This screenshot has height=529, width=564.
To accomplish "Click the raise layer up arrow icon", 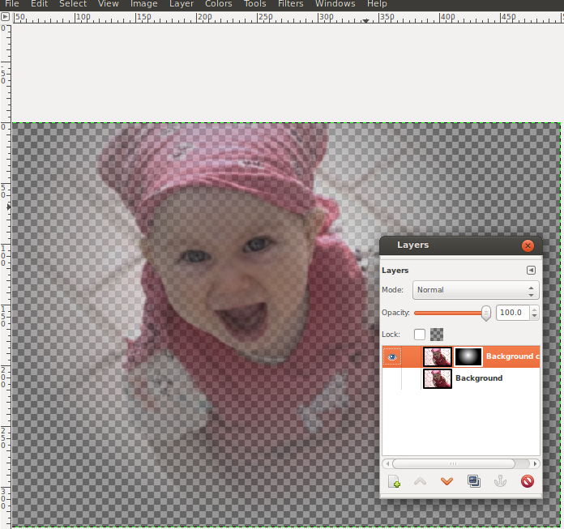I will point(420,482).
